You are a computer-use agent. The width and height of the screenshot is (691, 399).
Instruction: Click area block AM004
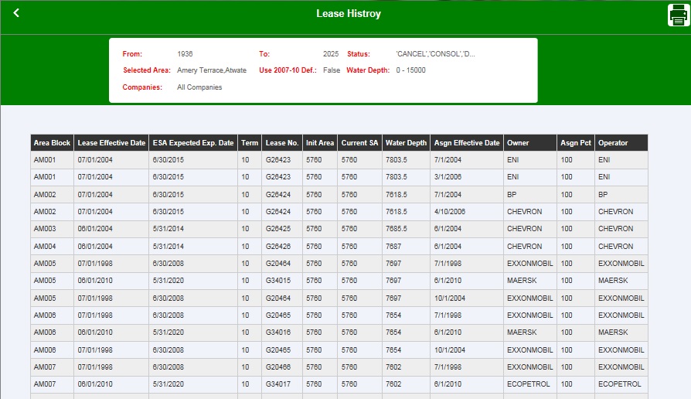click(45, 247)
